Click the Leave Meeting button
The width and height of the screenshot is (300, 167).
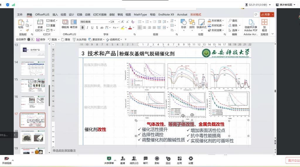point(293,160)
